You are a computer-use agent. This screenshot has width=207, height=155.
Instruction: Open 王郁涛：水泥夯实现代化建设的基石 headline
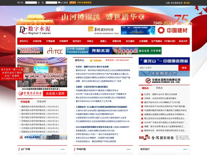(x=92, y=87)
